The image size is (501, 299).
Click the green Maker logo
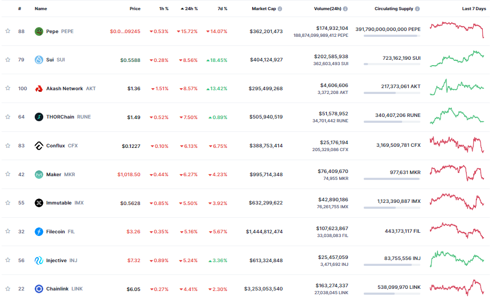click(x=39, y=175)
